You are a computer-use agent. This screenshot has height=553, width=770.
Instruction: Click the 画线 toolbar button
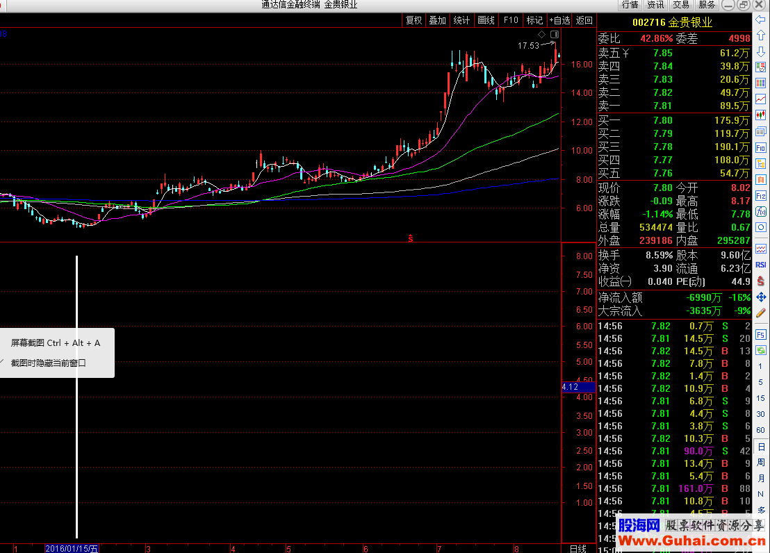[486, 20]
